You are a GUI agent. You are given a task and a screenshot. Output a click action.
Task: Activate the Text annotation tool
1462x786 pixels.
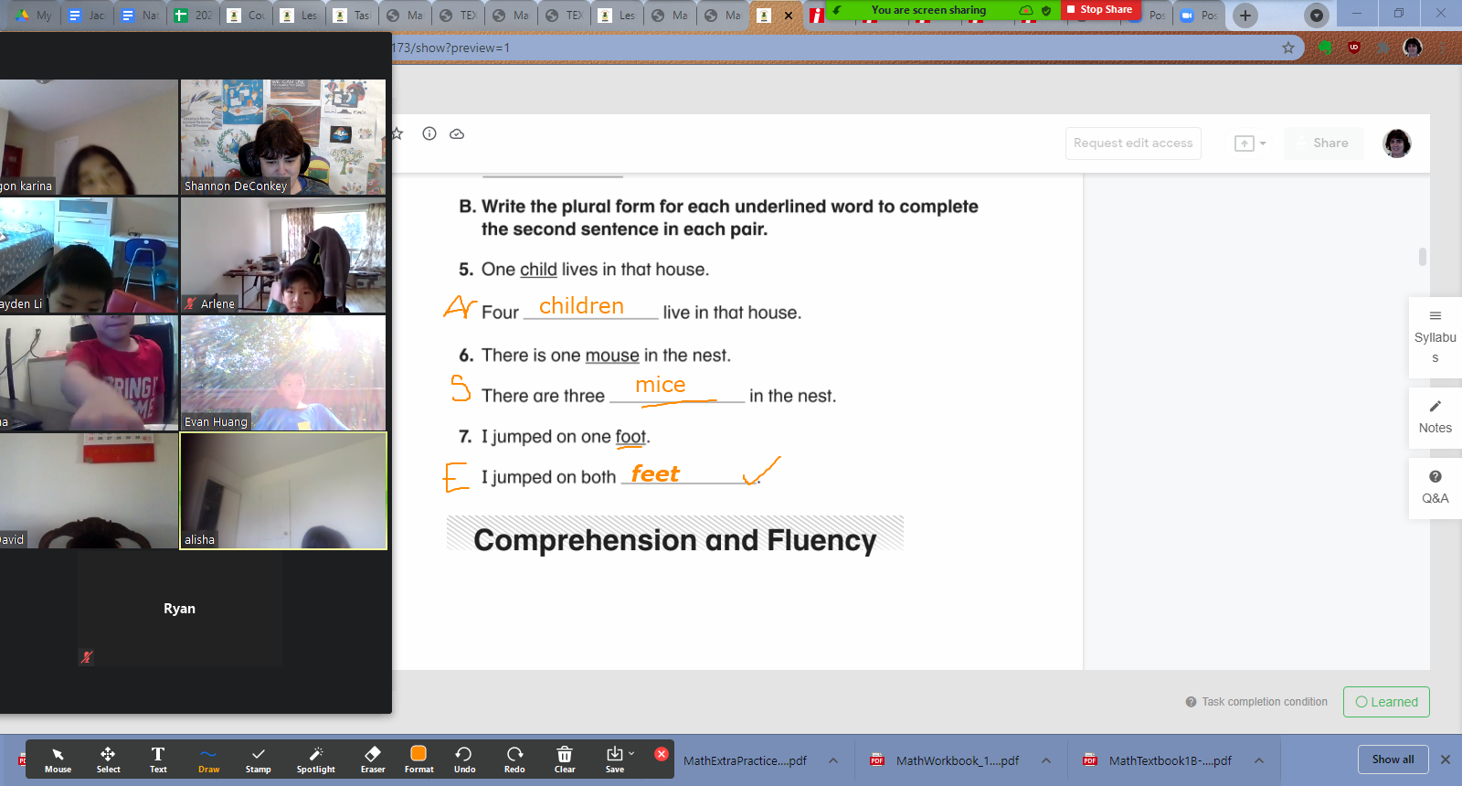tap(158, 759)
